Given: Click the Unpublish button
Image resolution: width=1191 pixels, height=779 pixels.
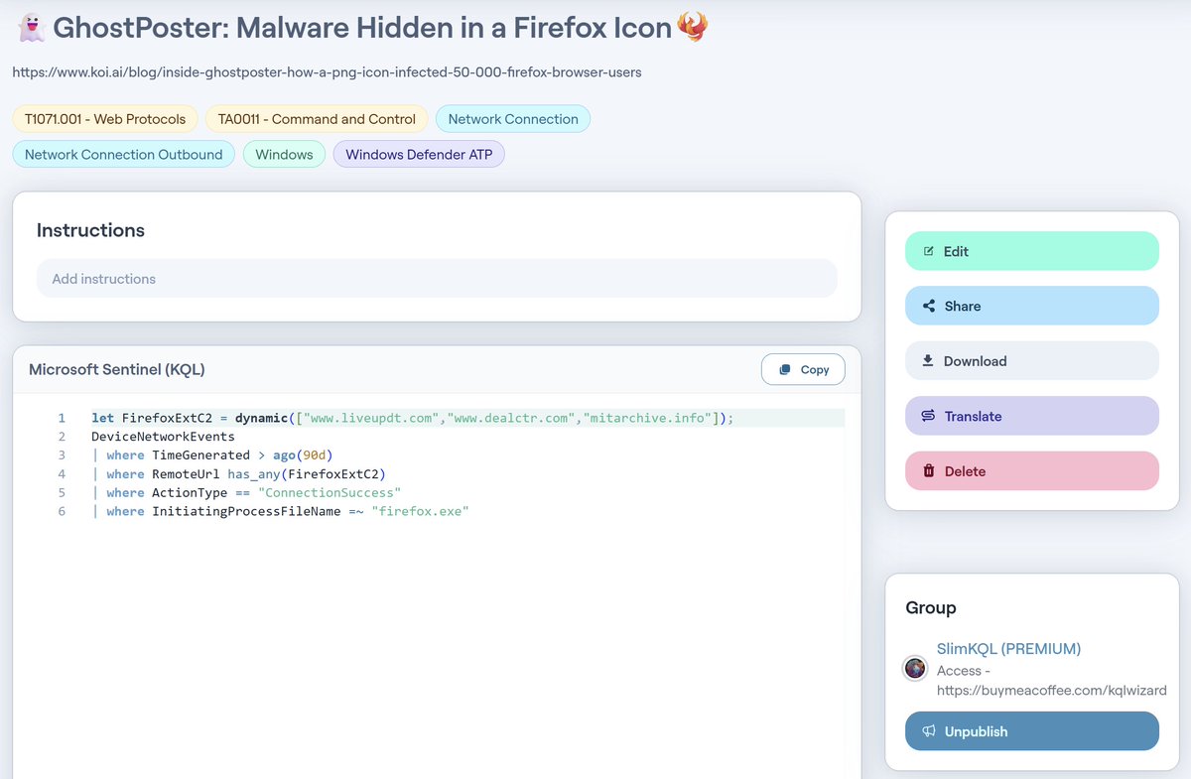Looking at the screenshot, I should (x=1031, y=730).
